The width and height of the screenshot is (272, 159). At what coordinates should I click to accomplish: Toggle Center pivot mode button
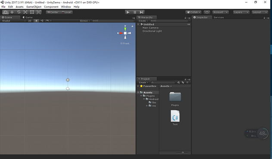pos(53,12)
